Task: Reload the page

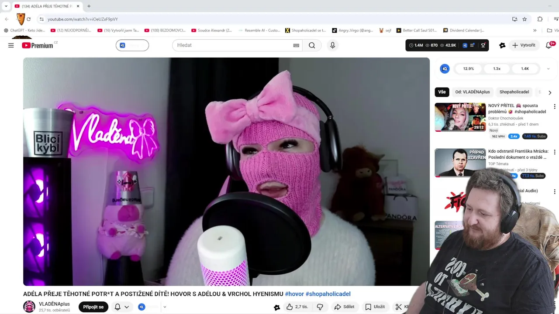Action: 29,19
